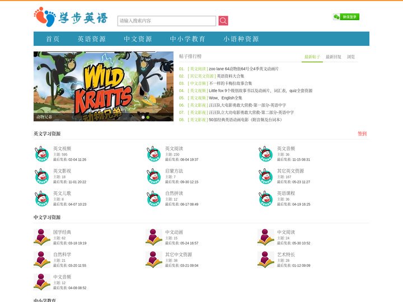403x302 pixels.
Task: Open the 中文动画 forum title
Action: click(174, 232)
